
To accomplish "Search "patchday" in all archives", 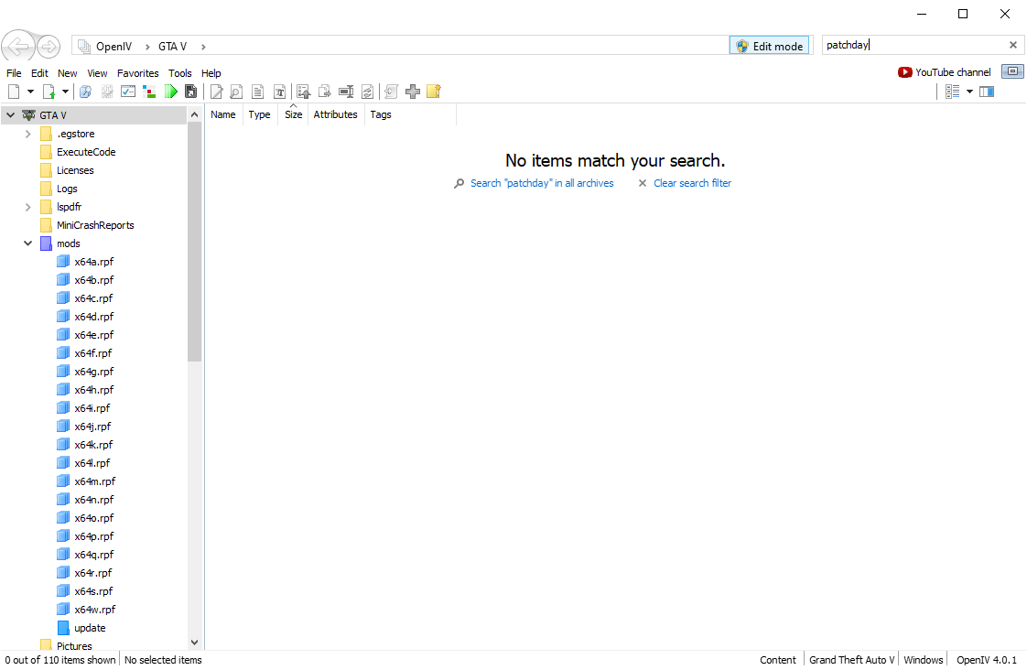I will [542, 183].
